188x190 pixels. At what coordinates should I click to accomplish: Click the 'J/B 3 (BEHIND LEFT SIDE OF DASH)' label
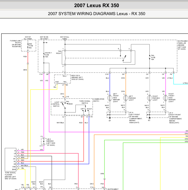[x=51, y=142]
